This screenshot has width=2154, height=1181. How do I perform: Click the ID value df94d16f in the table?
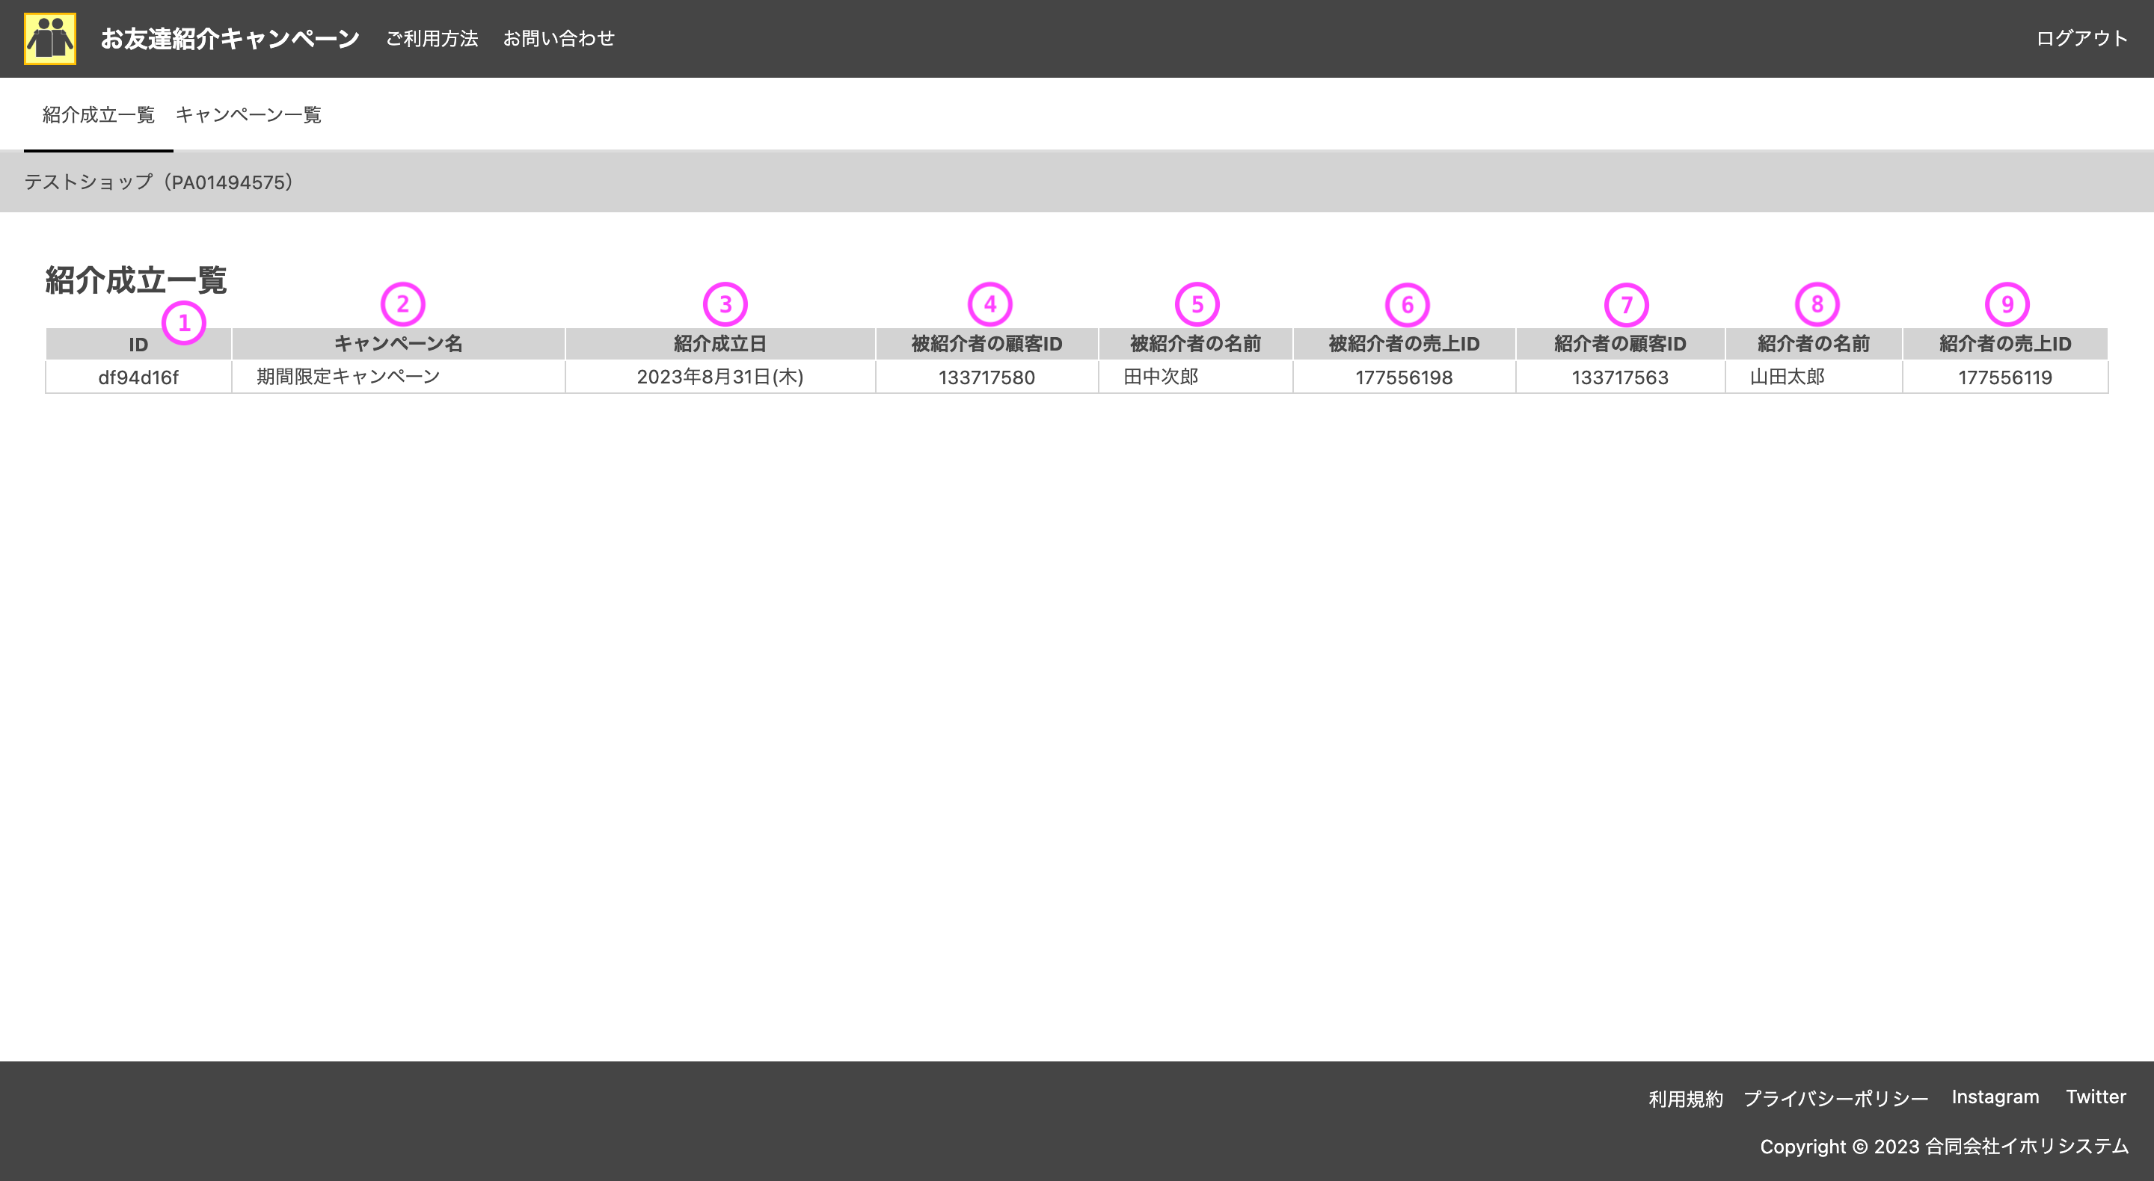click(x=138, y=377)
